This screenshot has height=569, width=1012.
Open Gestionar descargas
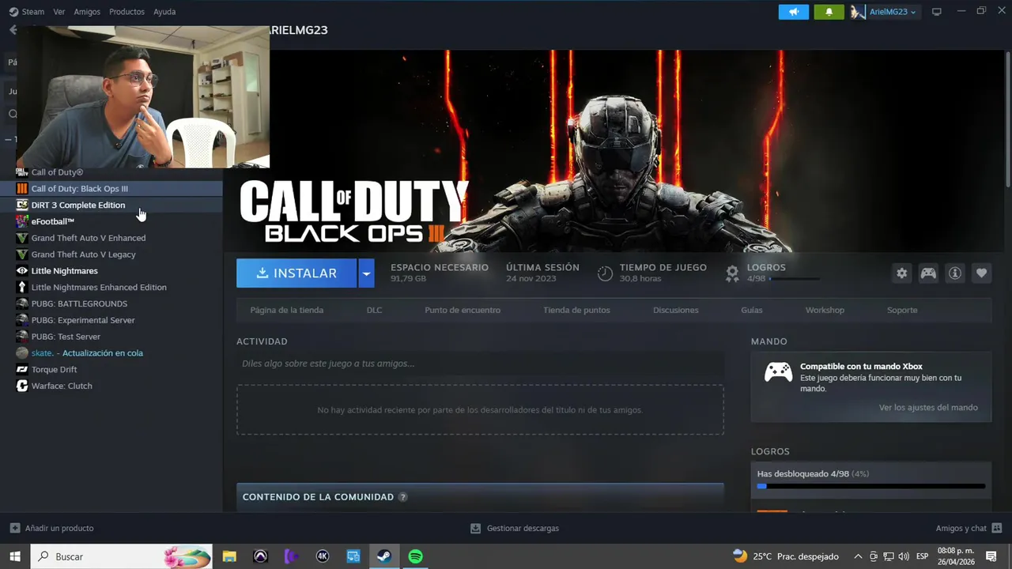tap(515, 528)
